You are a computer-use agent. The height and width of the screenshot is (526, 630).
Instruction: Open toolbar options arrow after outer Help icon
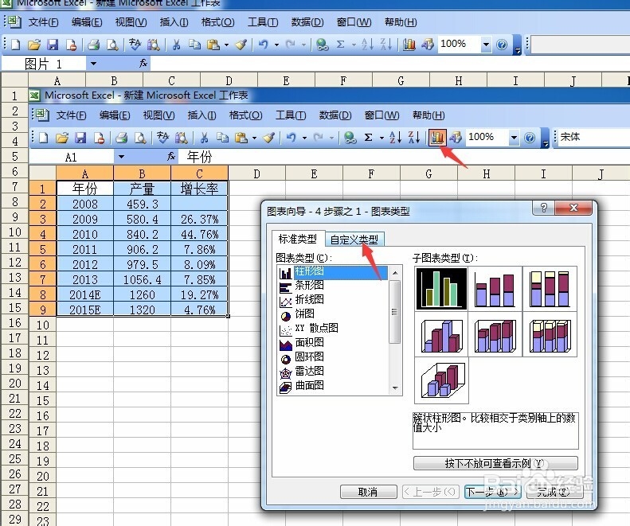pyautogui.click(x=518, y=45)
